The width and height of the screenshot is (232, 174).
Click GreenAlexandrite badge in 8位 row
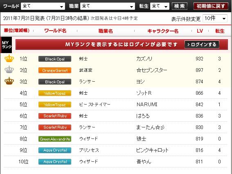[55, 139]
